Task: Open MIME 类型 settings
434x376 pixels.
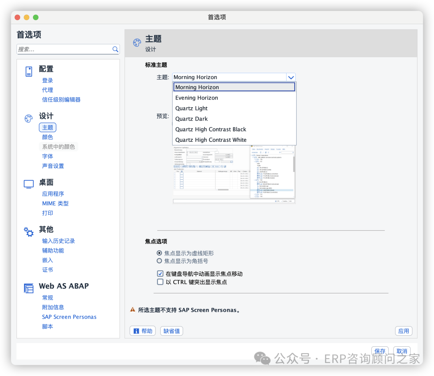Action: click(x=55, y=203)
